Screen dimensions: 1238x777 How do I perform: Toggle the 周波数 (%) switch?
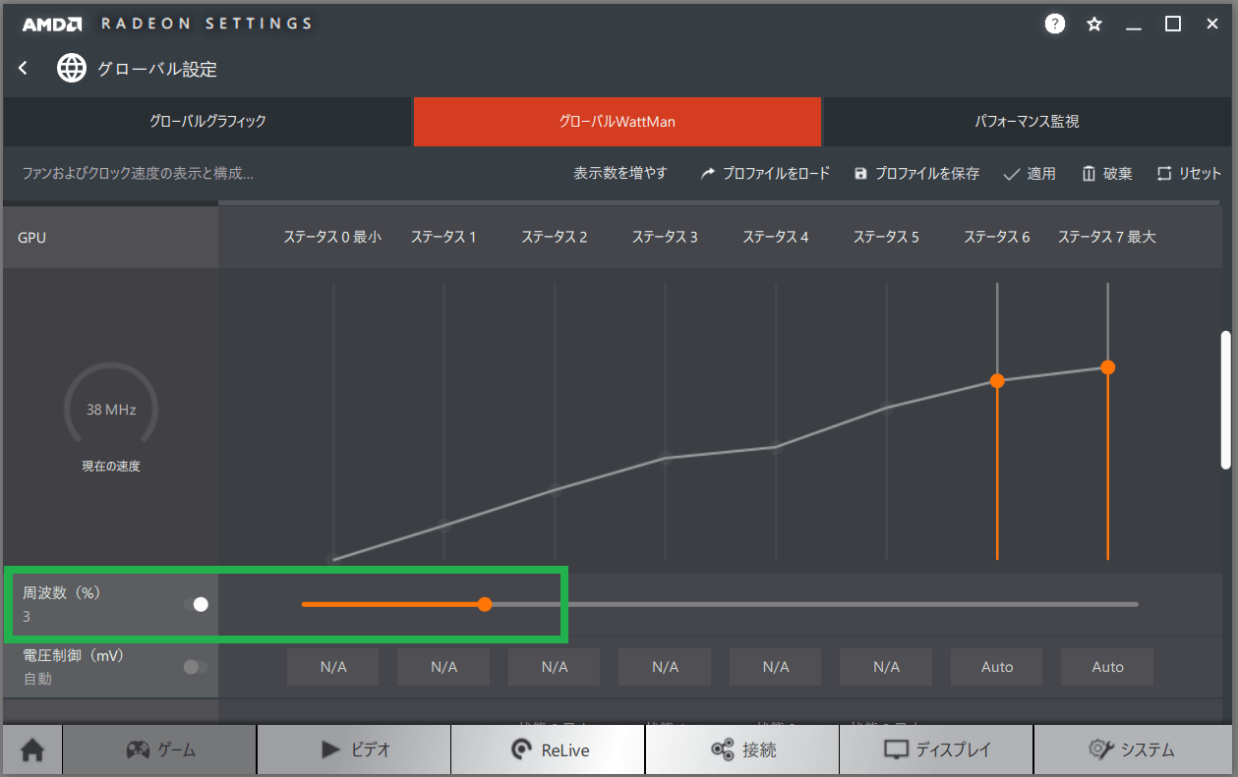(197, 604)
